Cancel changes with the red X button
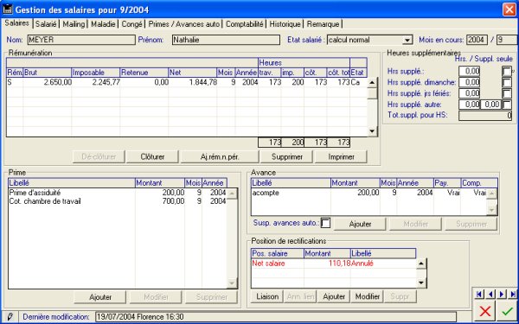 pyautogui.click(x=485, y=311)
